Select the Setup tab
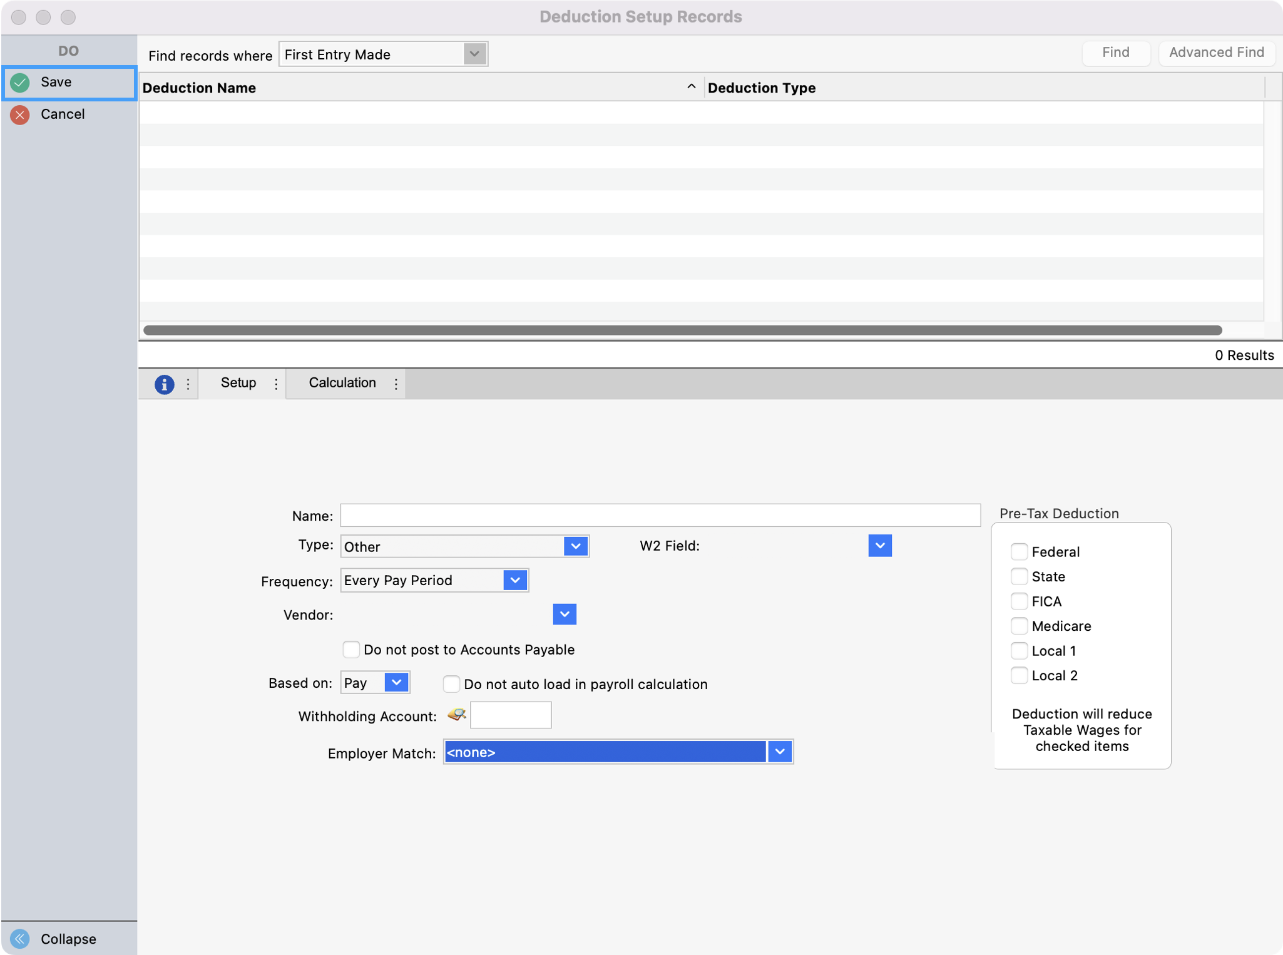Viewport: 1283px width, 955px height. click(x=238, y=383)
